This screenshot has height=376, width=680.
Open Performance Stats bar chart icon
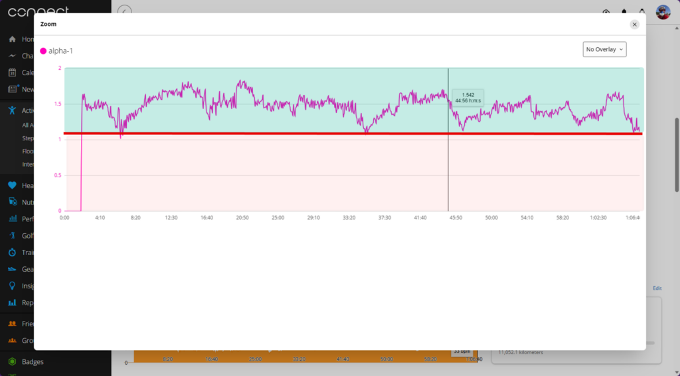pos(13,219)
